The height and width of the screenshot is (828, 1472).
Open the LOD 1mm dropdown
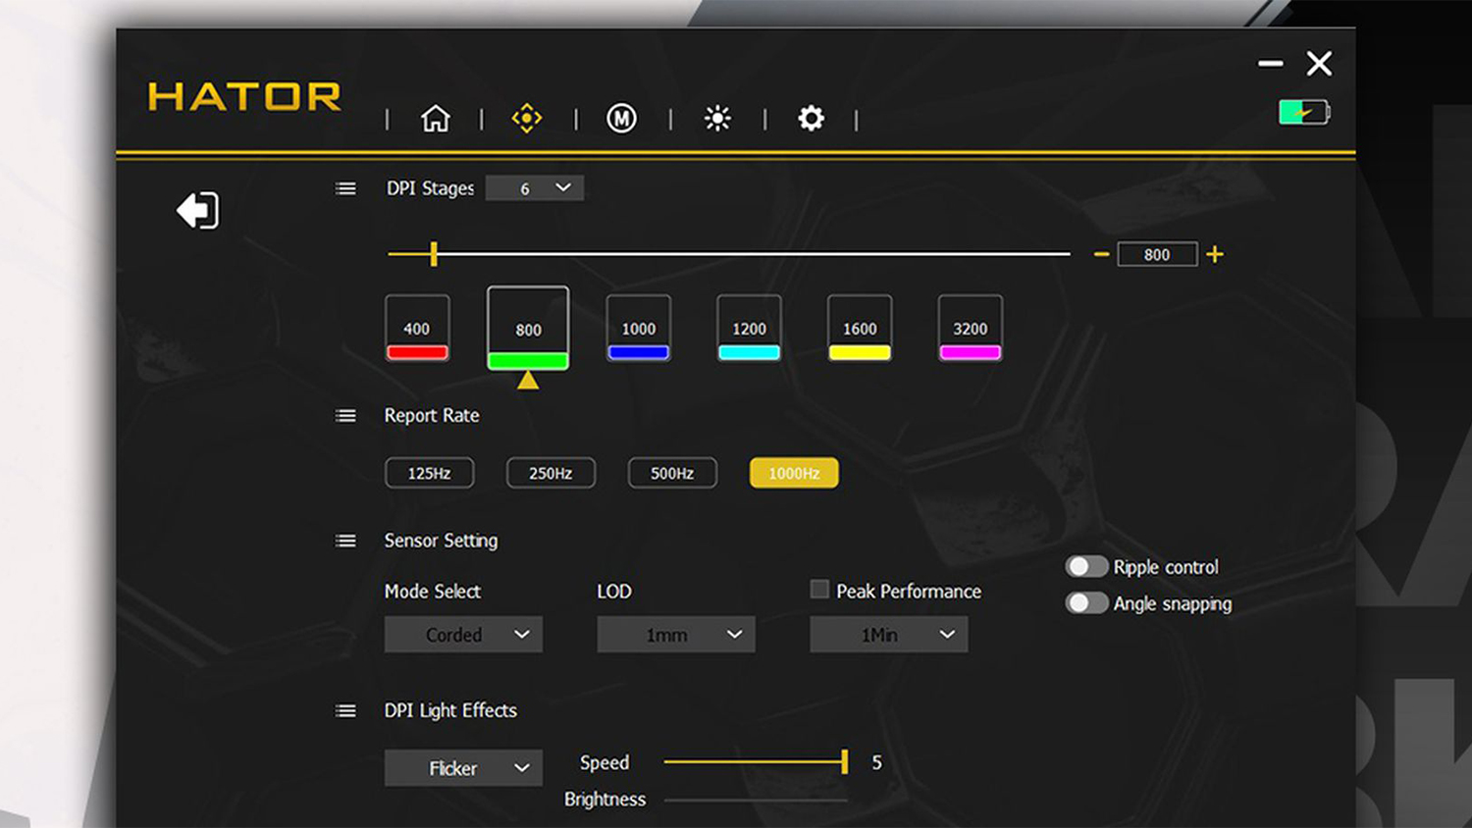click(676, 635)
